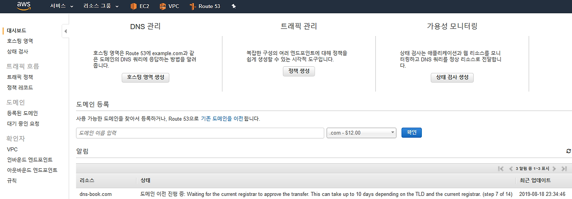Click the 호스팅 영역 생성 button
The height and width of the screenshot is (199, 572).
(146, 77)
